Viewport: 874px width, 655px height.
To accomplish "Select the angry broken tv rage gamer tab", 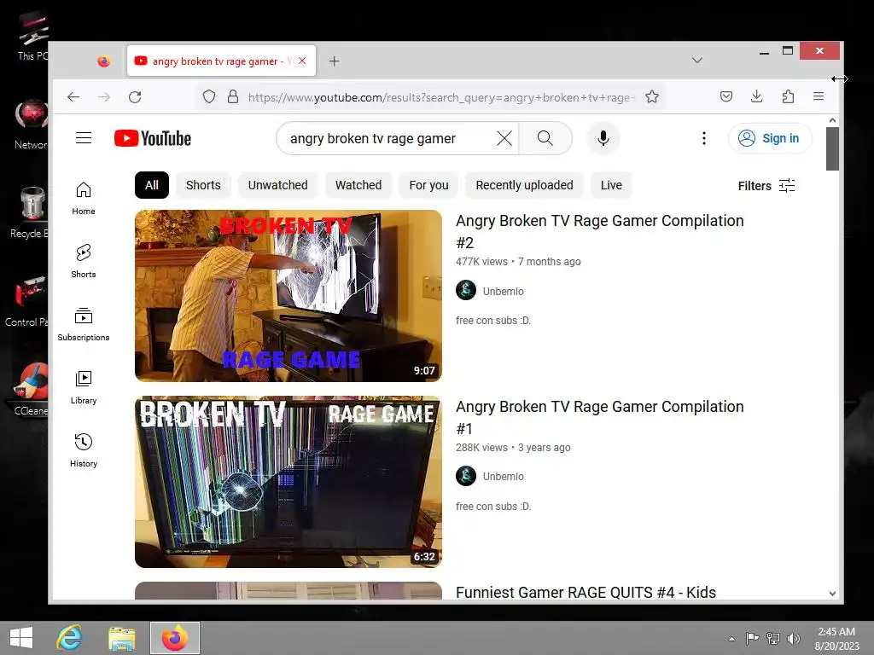I will tap(221, 61).
